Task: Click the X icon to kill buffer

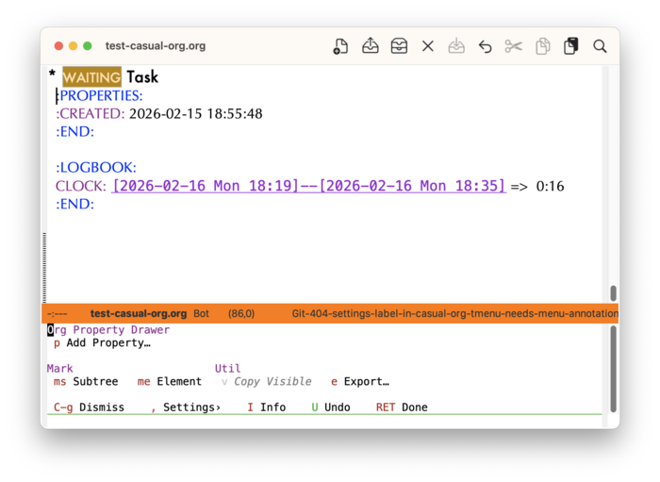Action: coord(428,46)
